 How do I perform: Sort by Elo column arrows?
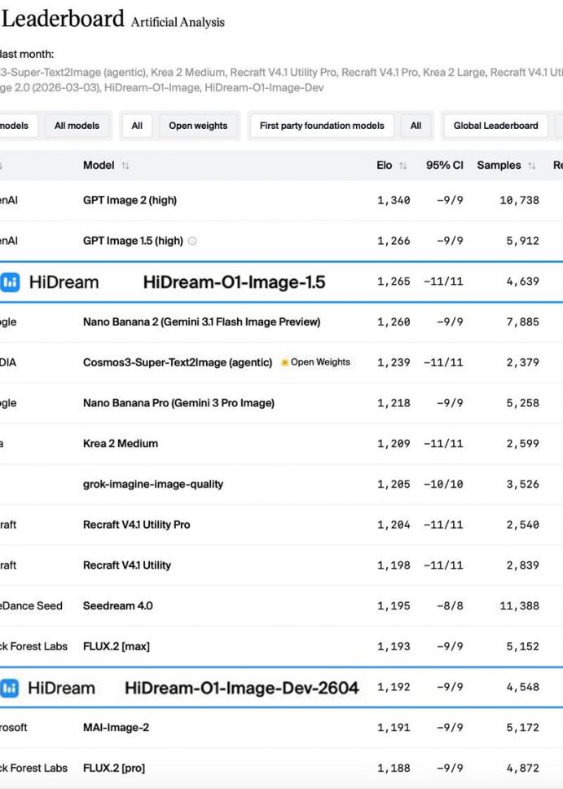click(x=402, y=166)
